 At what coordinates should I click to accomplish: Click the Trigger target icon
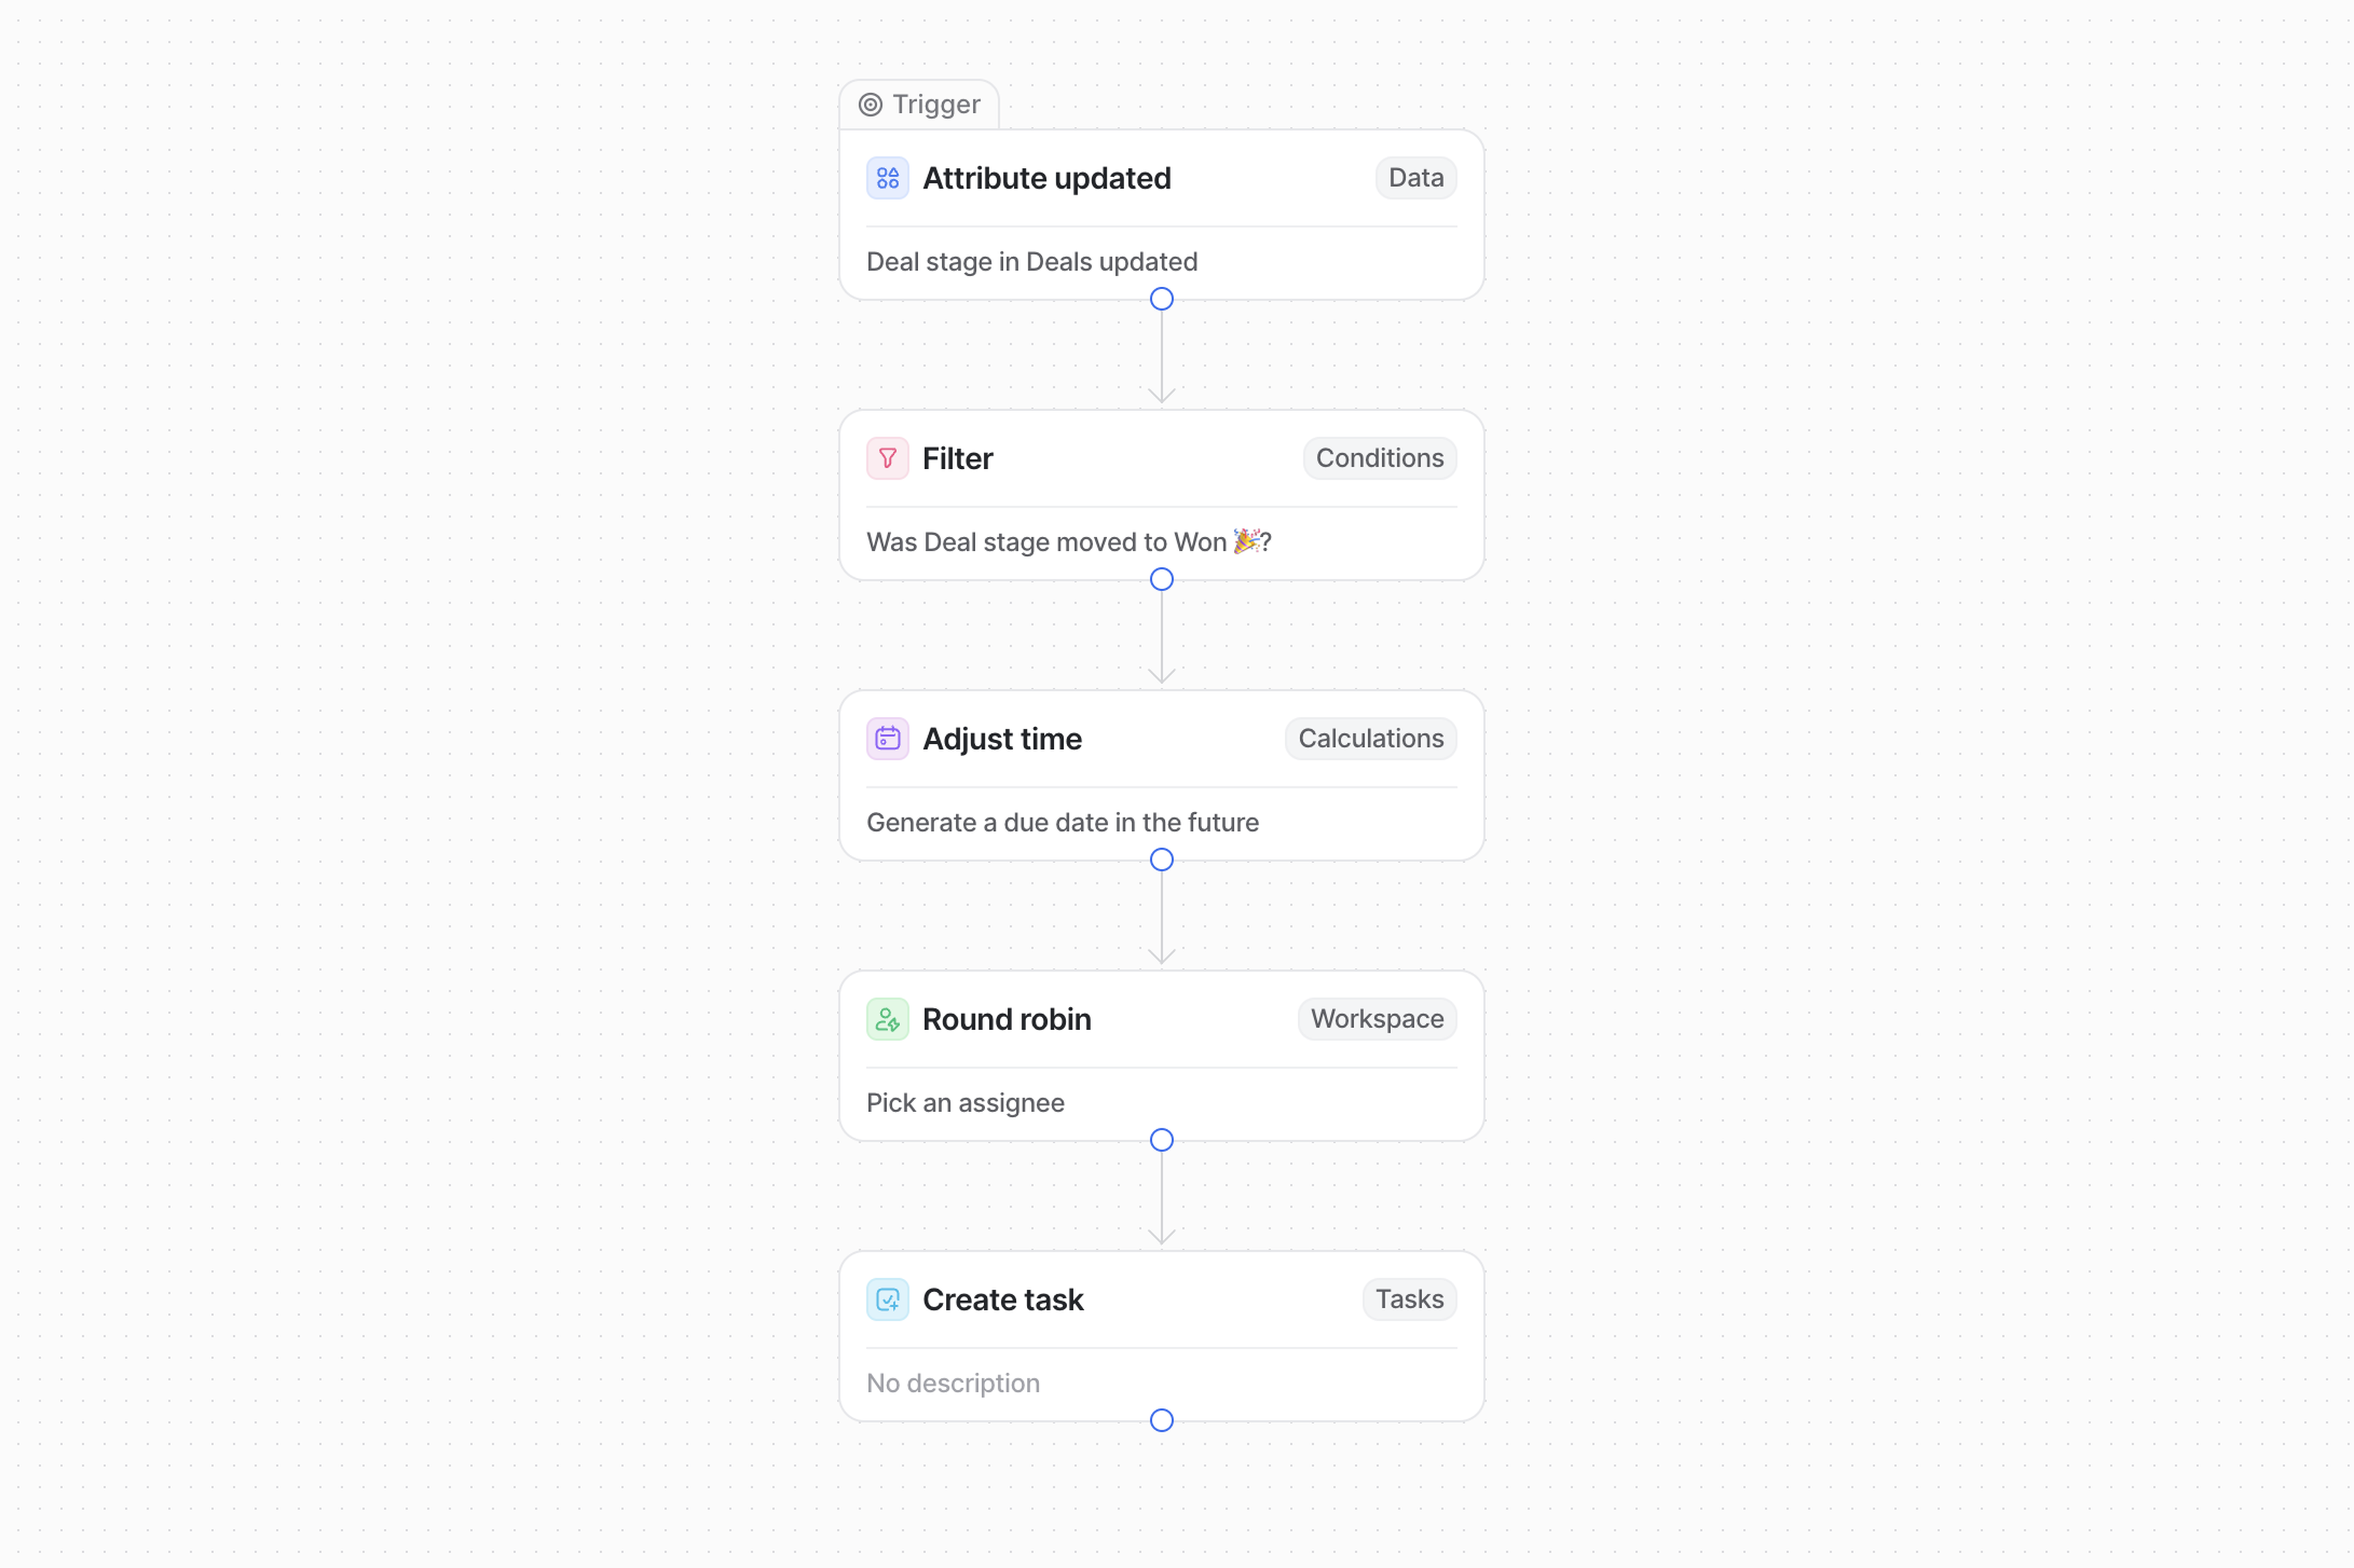[x=870, y=105]
